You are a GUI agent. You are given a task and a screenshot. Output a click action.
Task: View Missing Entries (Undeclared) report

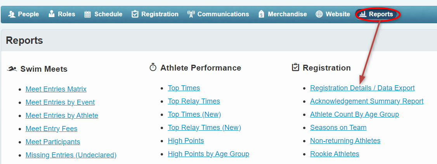(x=71, y=155)
